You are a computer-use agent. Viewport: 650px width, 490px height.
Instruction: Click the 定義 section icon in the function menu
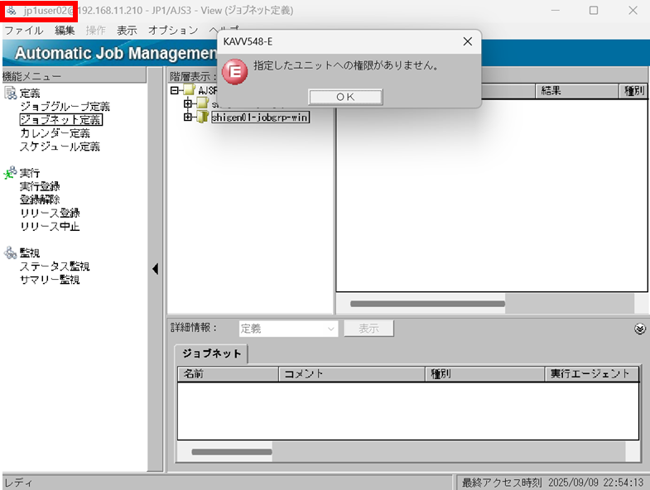[x=11, y=94]
